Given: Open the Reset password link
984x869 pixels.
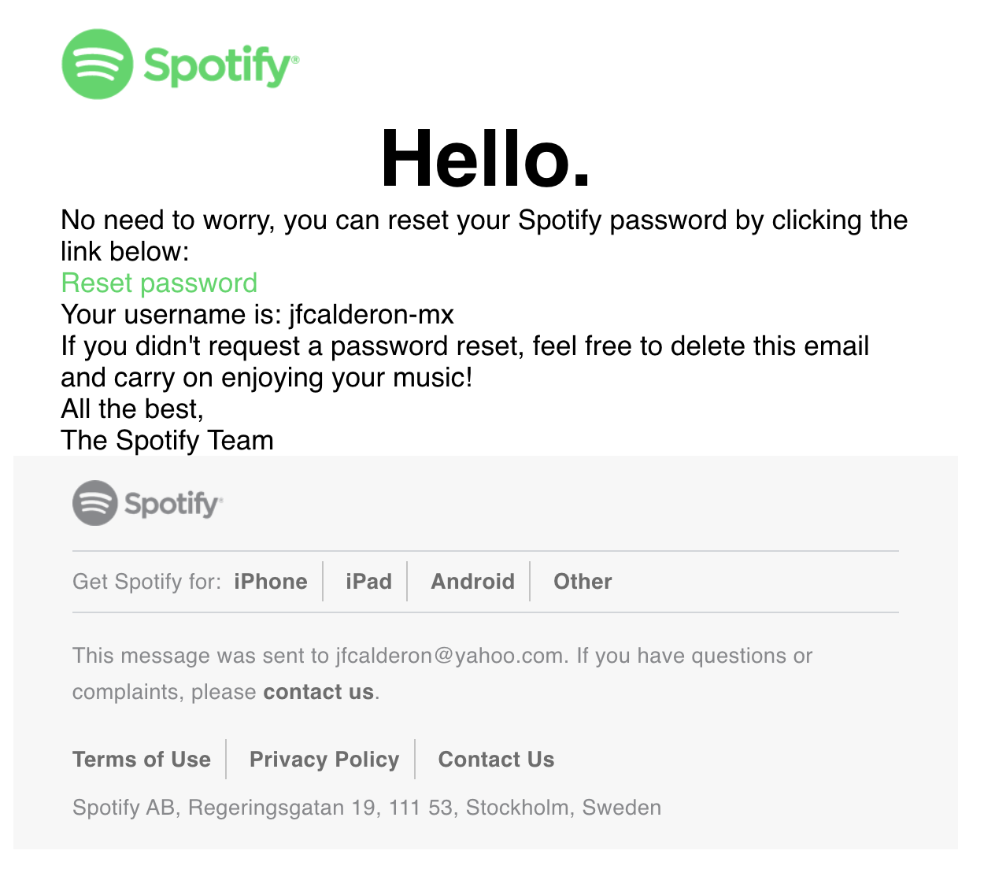Looking at the screenshot, I should point(159,283).
